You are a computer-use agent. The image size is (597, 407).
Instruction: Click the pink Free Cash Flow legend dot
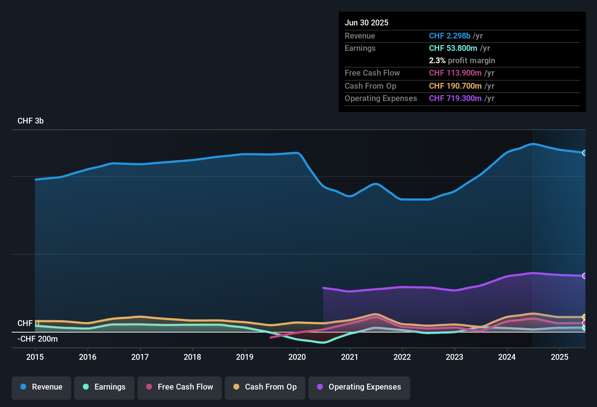point(148,387)
